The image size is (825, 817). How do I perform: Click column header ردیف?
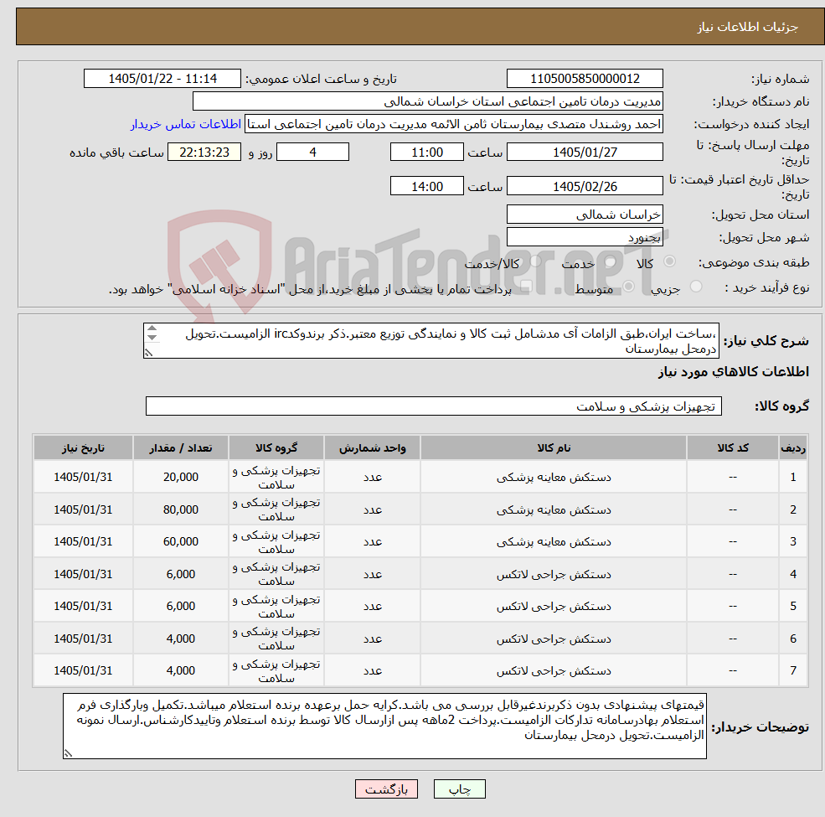(793, 448)
